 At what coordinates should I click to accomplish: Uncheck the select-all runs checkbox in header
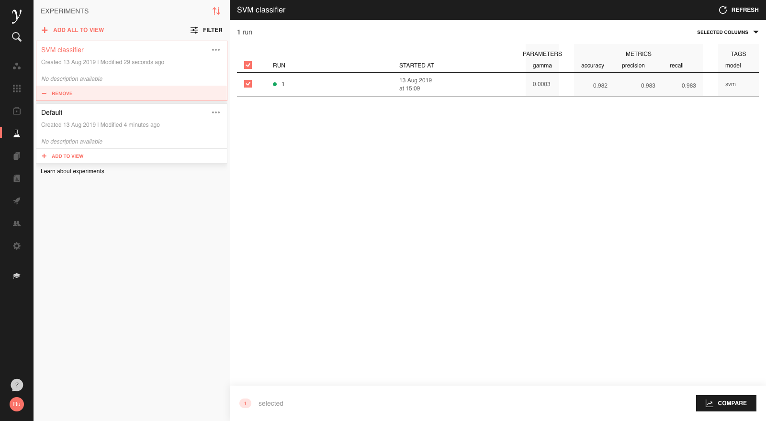pos(248,65)
